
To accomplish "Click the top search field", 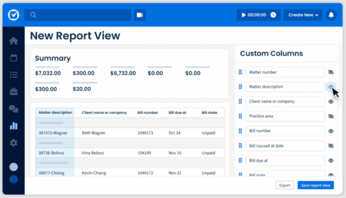I will pos(78,15).
